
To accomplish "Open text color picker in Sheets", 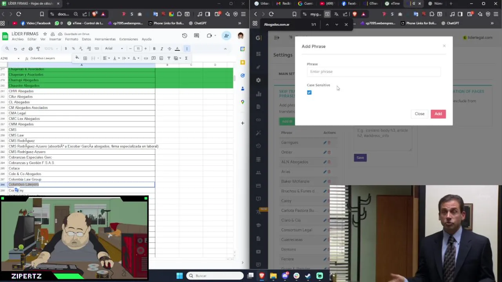I will pos(177,49).
